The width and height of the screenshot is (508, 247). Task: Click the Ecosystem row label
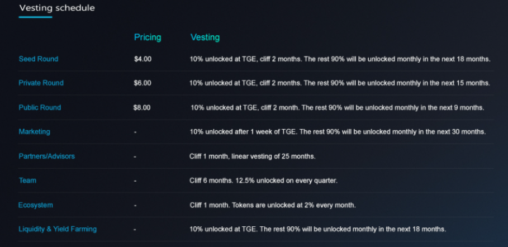(36, 205)
